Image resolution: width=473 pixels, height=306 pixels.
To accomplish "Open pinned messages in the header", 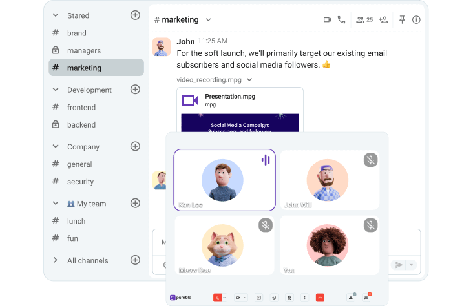I will tap(402, 20).
